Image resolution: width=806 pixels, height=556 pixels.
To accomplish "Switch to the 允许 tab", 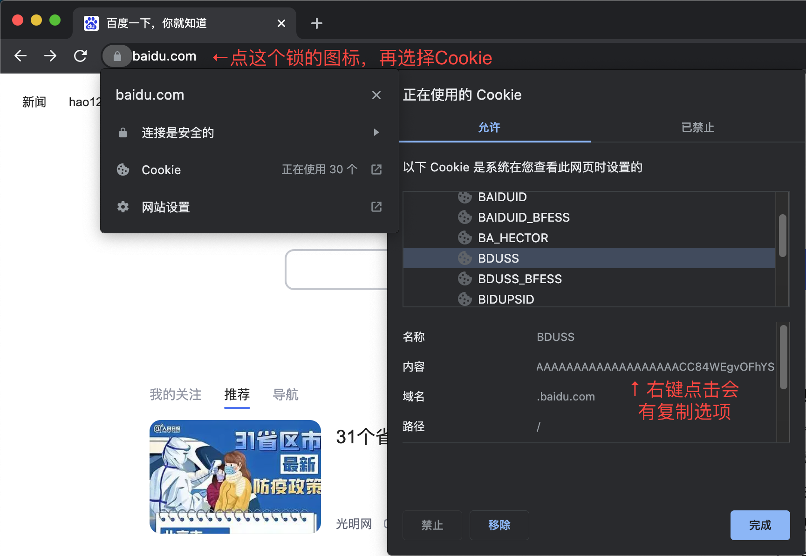I will point(489,128).
